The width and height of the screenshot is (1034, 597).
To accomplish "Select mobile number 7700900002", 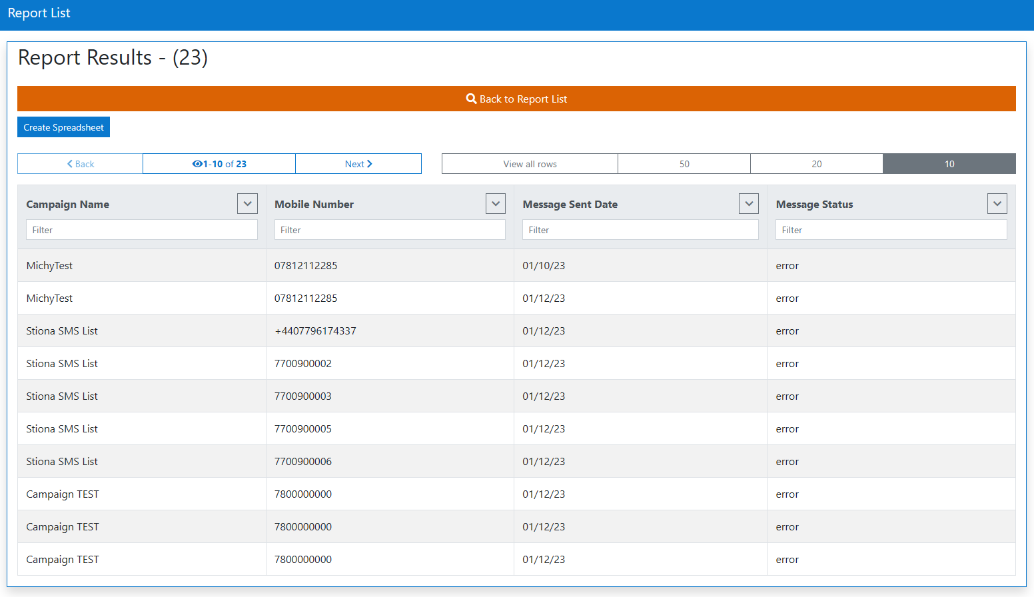I will (303, 364).
